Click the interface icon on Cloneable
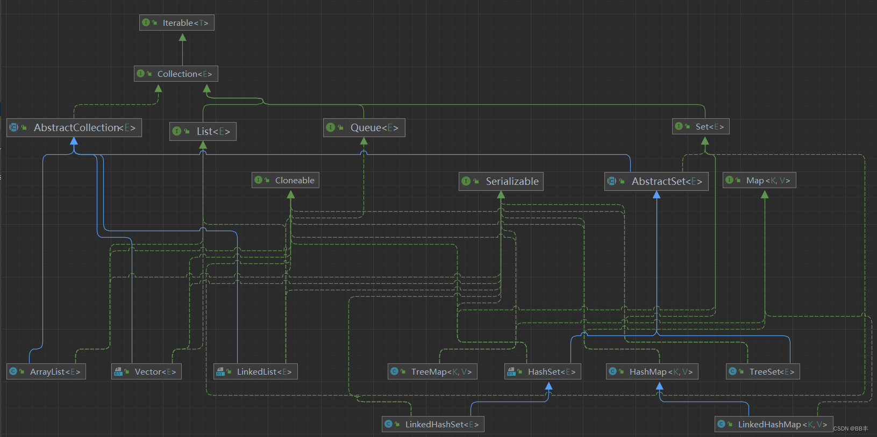Viewport: 877px width, 437px height. click(x=259, y=180)
